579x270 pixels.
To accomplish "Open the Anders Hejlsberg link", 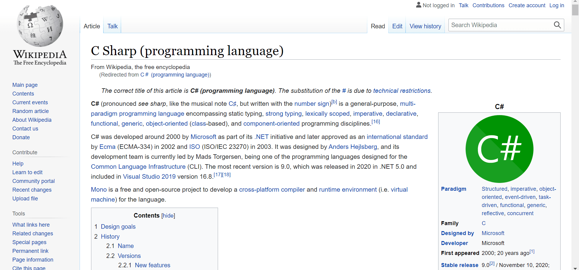I will point(353,147).
